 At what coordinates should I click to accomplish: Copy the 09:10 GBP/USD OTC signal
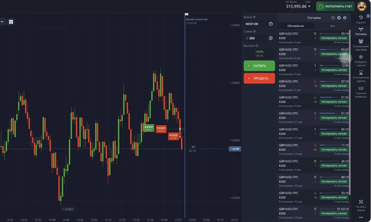tap(334, 38)
